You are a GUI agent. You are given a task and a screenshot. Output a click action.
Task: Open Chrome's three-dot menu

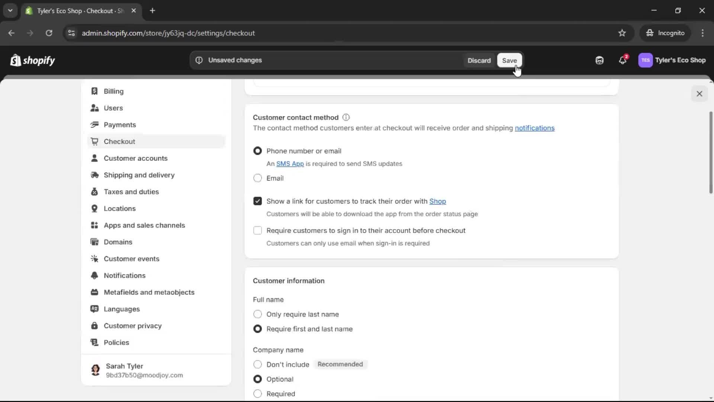click(x=703, y=33)
